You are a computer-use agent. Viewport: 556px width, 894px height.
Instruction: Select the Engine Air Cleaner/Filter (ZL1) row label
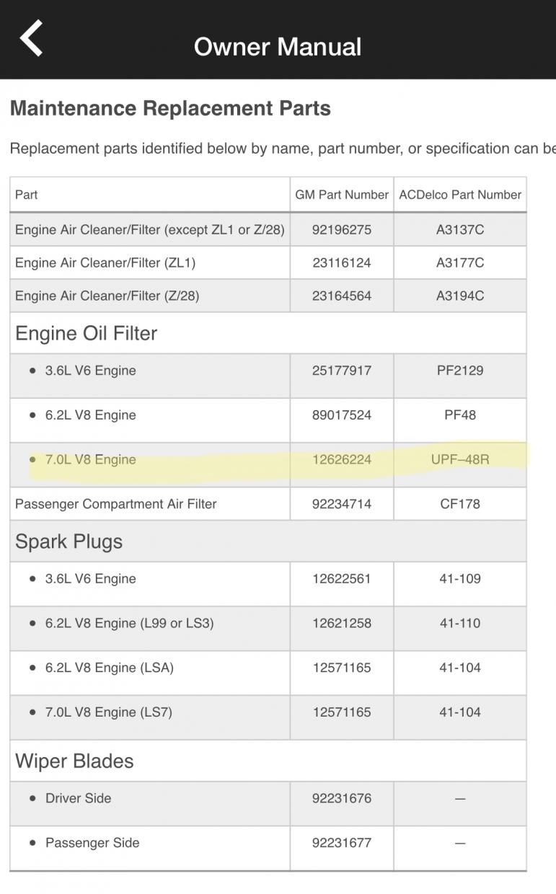105,263
